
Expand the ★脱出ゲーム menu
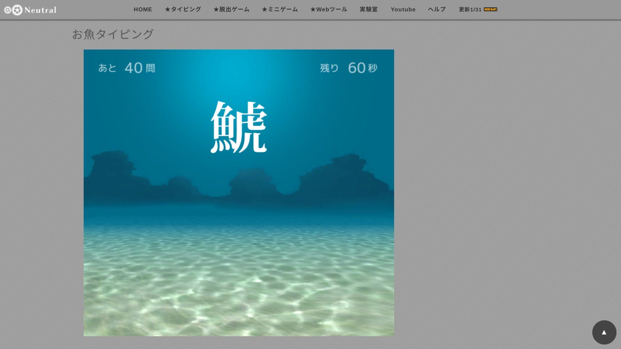[231, 10]
